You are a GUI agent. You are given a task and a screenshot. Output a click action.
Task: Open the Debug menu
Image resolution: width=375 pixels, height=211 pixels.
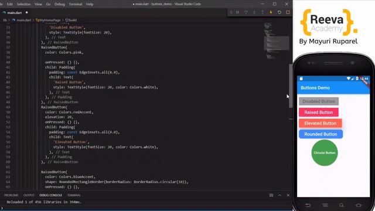60,4
